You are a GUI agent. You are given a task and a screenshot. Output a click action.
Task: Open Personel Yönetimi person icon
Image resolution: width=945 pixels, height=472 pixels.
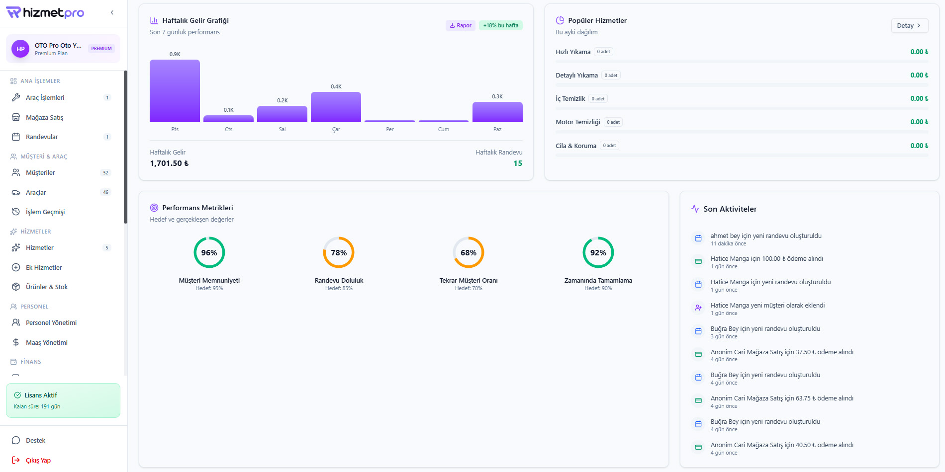(x=16, y=322)
